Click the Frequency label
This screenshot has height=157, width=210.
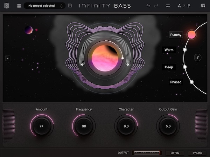coord(84,109)
